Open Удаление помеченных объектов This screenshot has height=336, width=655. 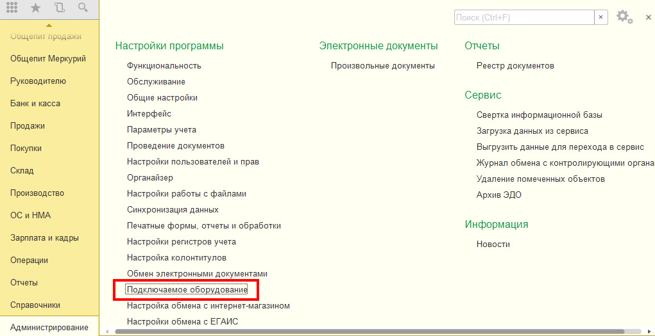[x=541, y=179]
